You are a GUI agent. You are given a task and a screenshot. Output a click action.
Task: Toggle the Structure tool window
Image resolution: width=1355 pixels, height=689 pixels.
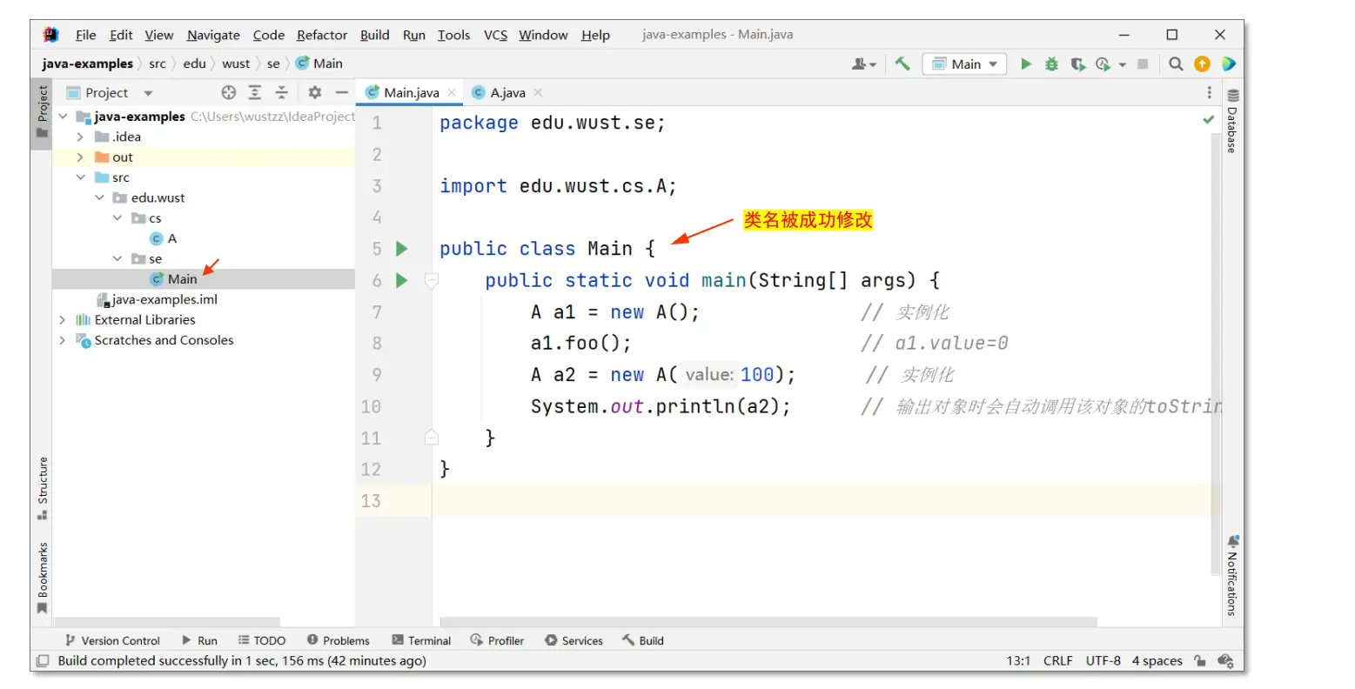[42, 488]
